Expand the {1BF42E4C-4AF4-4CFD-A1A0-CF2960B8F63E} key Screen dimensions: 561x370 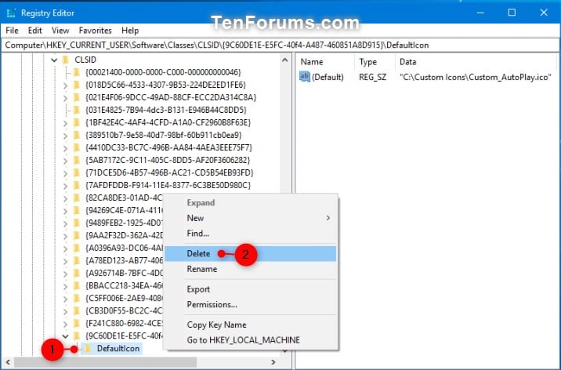pos(65,123)
